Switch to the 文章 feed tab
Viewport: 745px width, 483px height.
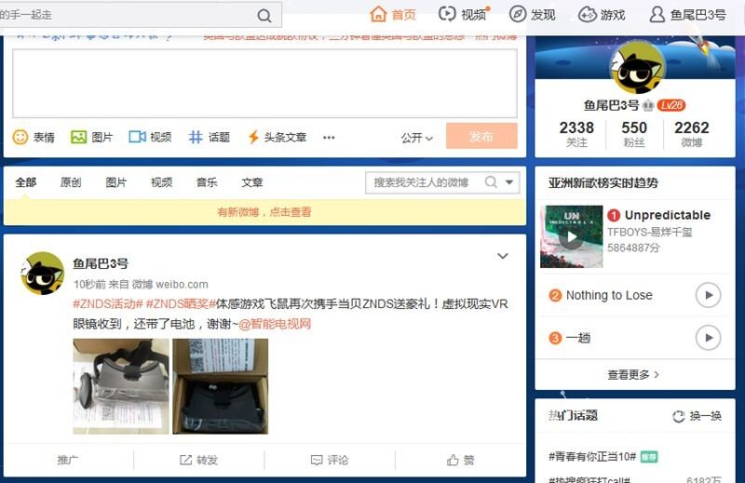[252, 182]
